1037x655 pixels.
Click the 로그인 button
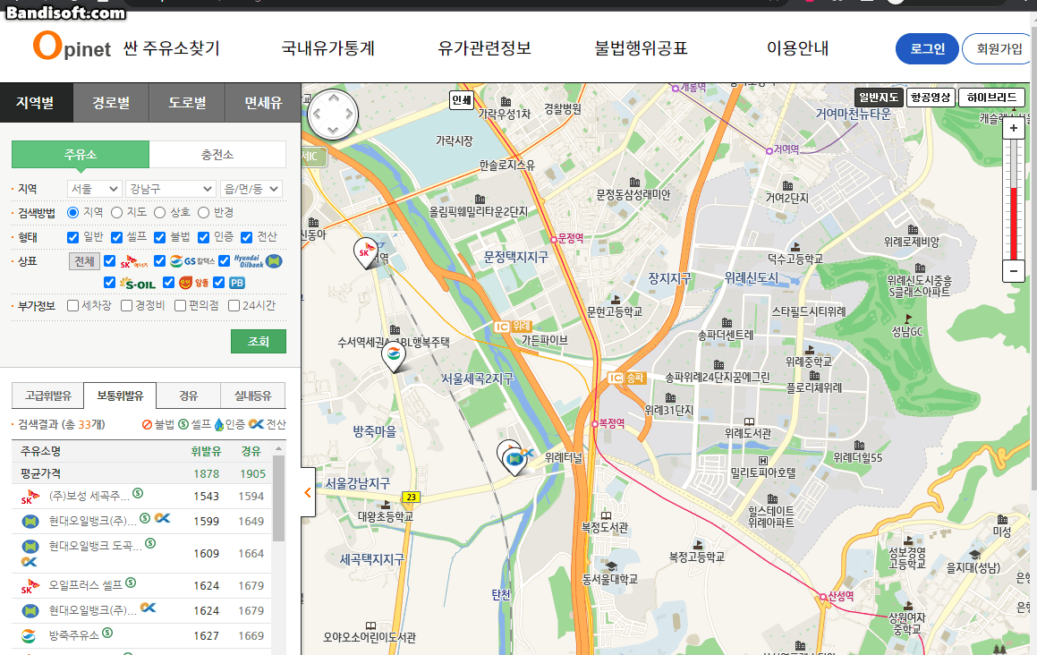pyautogui.click(x=927, y=48)
